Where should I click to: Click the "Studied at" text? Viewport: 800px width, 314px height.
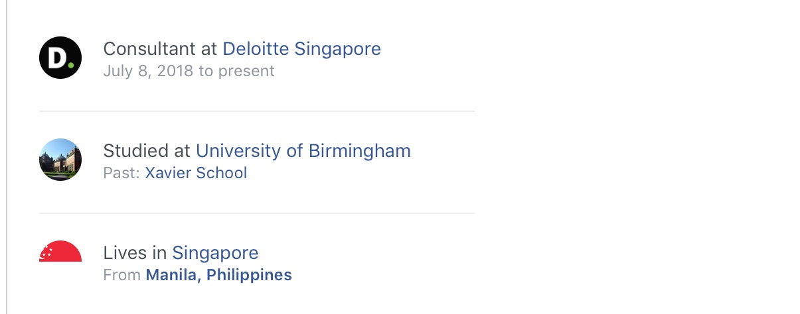147,150
